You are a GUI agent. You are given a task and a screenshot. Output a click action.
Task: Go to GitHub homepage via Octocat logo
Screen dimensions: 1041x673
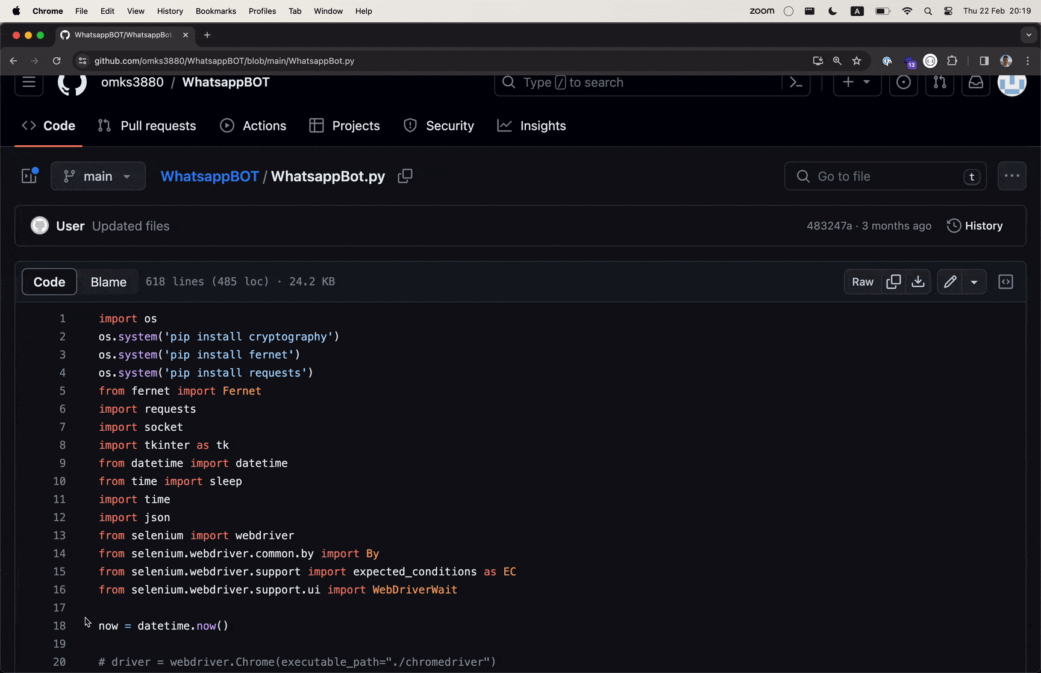[72, 83]
